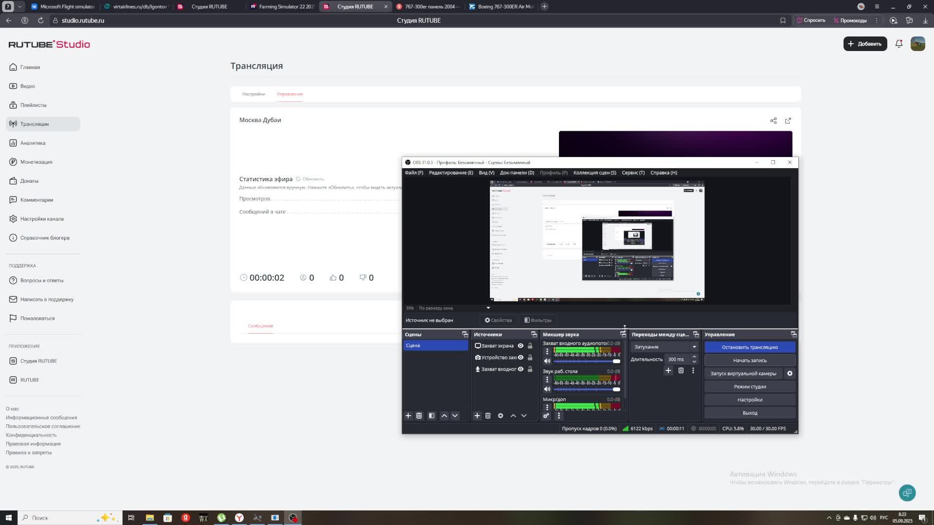The width and height of the screenshot is (934, 525).
Task: Open advanced audio properties gears icon
Action: pos(546,416)
